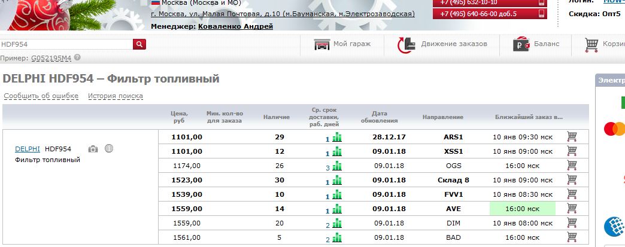The width and height of the screenshot is (625, 247).
Task: Open the Малая Почтовая address link
Action: (x=283, y=14)
